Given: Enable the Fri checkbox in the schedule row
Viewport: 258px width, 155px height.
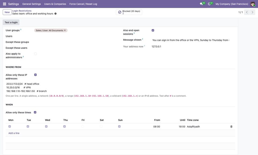Looking at the screenshot, I should 83,126.
